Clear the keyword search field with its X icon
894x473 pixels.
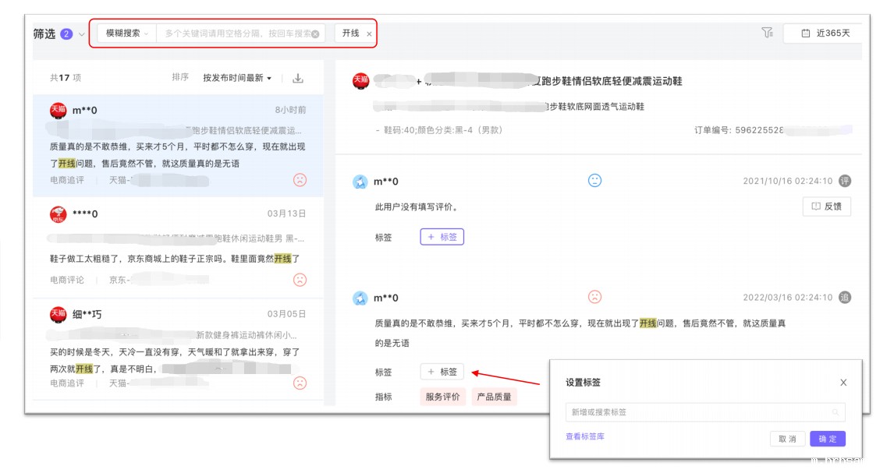tap(315, 34)
